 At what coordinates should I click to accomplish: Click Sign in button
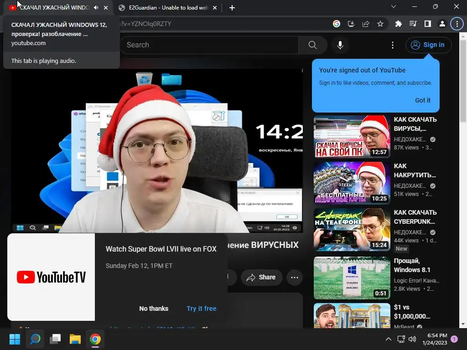pos(428,45)
